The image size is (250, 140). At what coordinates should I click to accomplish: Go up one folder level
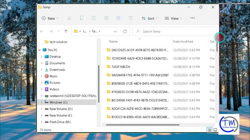tap(66, 31)
